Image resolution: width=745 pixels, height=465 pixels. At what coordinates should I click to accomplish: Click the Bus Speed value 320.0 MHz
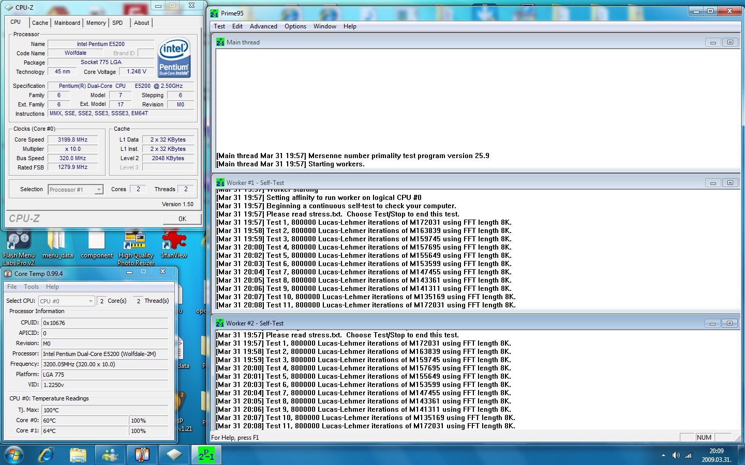pyautogui.click(x=72, y=158)
